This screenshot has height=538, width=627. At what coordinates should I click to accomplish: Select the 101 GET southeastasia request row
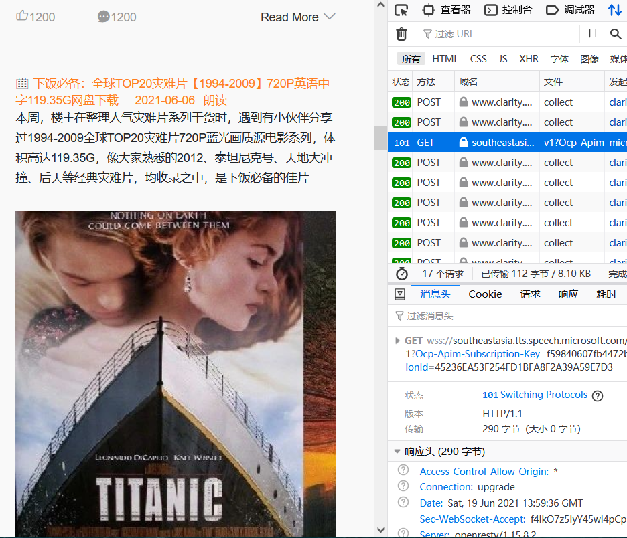pos(507,142)
